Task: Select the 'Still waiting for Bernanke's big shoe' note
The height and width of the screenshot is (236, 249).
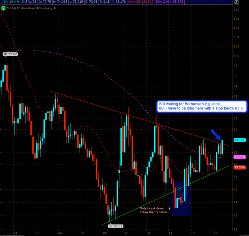Action: pos(202,106)
